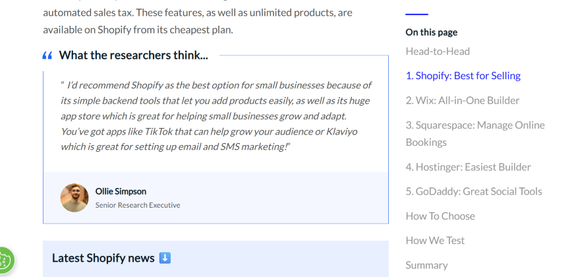This screenshot has height=277, width=580.
Task: Click the 'On this page' heading
Action: (431, 32)
